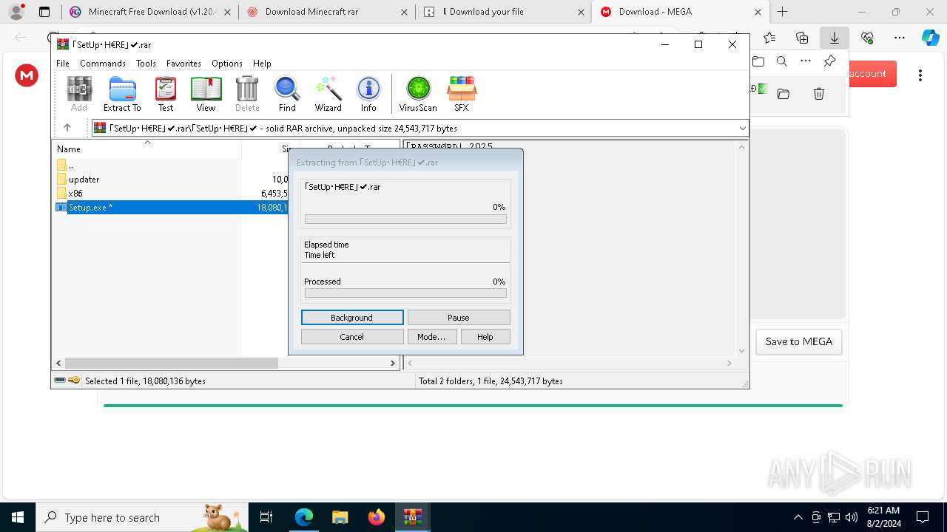Open Windows Start menu

[18, 517]
